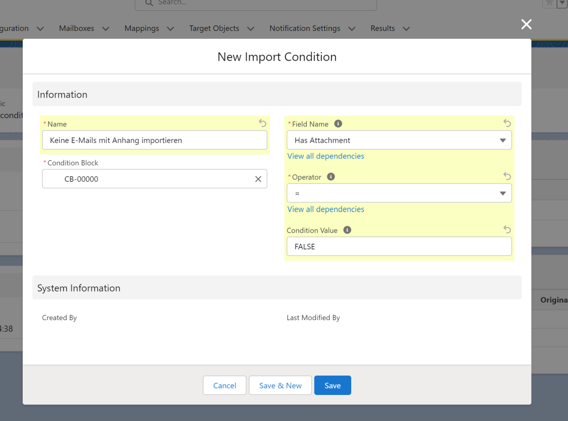Switch to the Target Objects tab
The height and width of the screenshot is (421, 568).
(214, 28)
